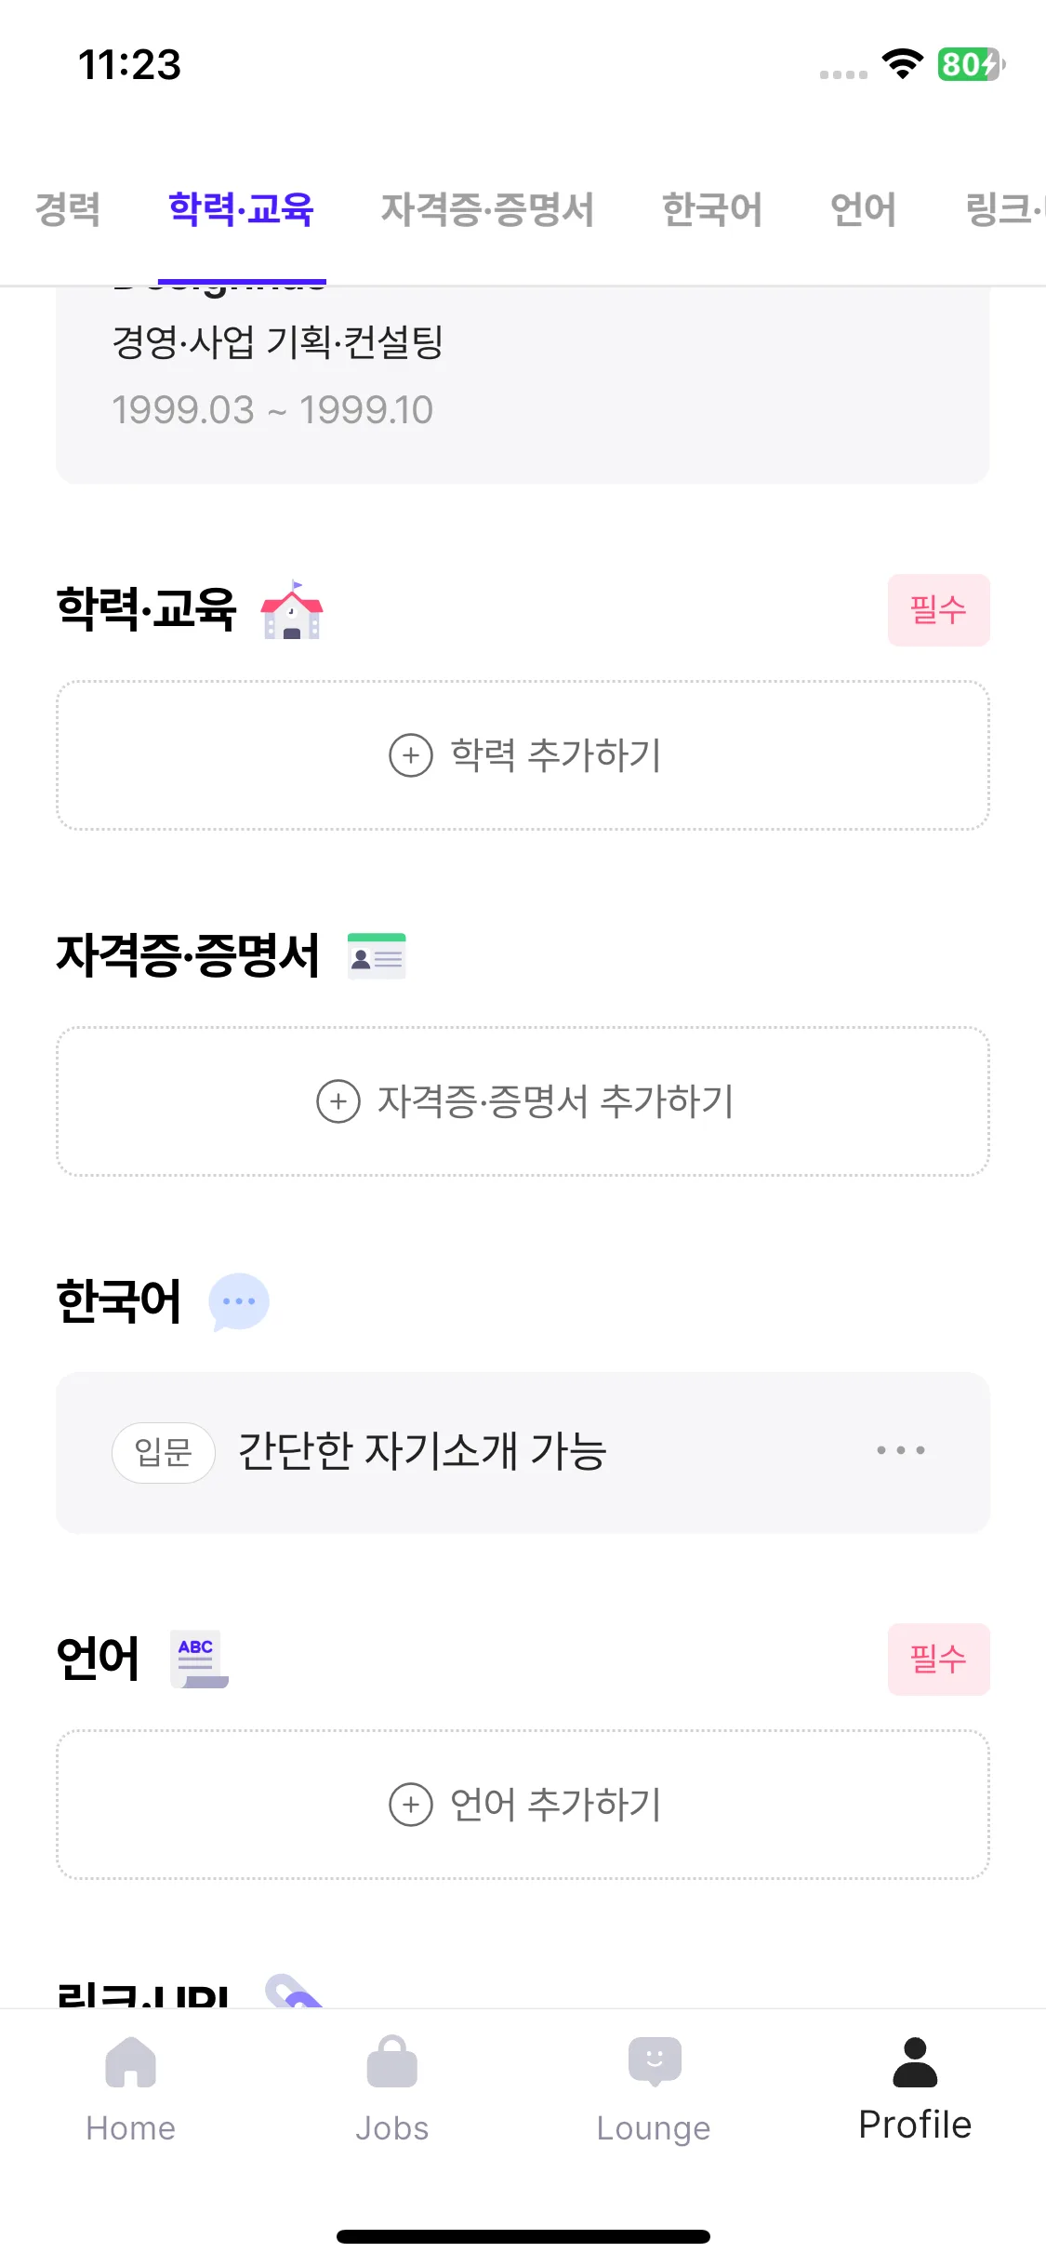Tap the ID card icon beside 자격증·증명서

pyautogui.click(x=377, y=956)
